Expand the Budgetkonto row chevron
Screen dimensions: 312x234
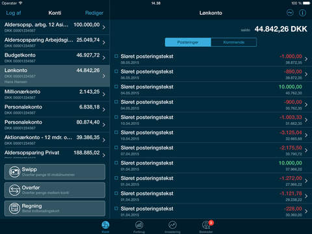(104, 58)
